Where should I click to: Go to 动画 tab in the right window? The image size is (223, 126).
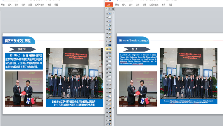144,5
